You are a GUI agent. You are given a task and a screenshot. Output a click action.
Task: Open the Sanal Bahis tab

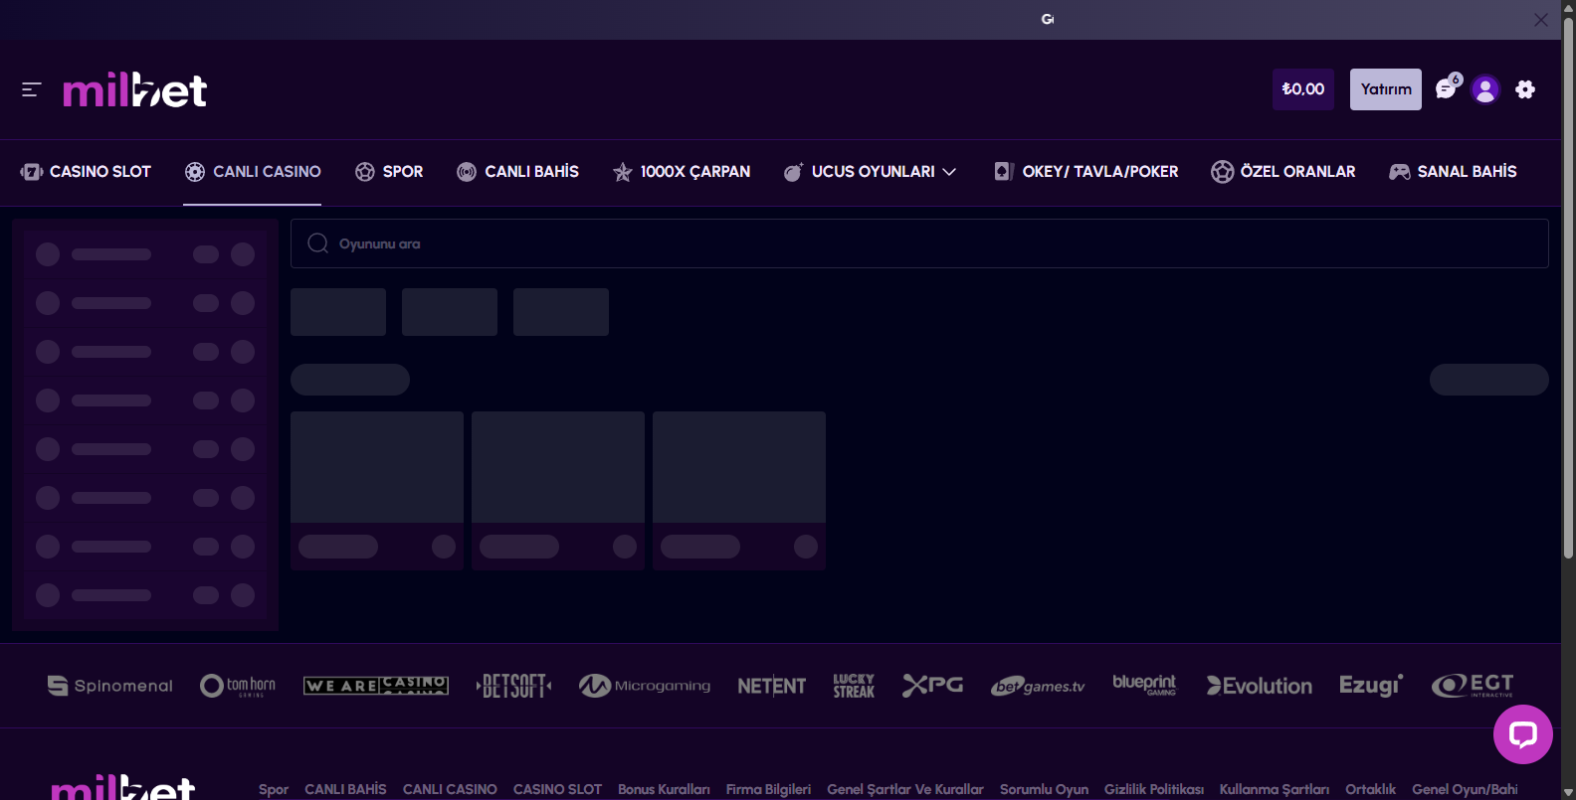[1453, 172]
